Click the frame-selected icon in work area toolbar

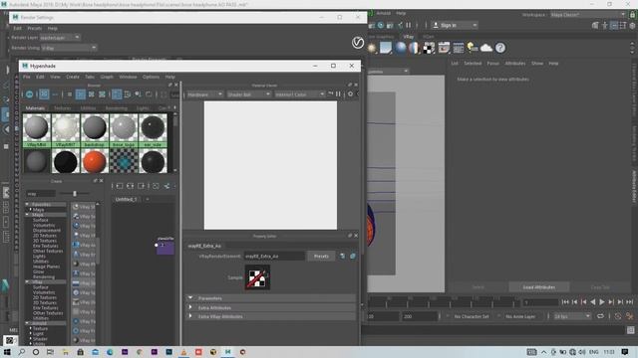pos(156,186)
